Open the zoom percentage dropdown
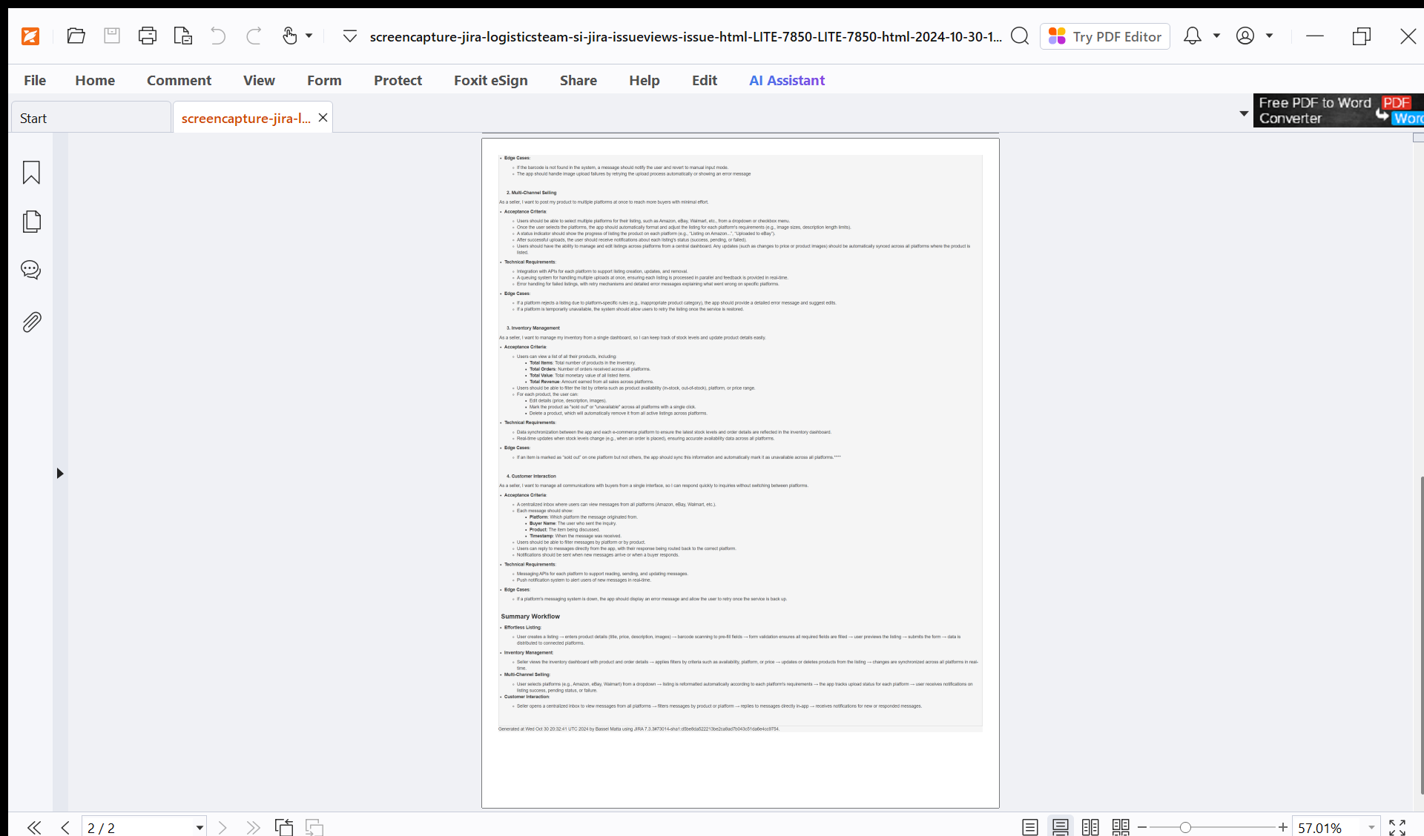The height and width of the screenshot is (836, 1424). tap(1371, 827)
